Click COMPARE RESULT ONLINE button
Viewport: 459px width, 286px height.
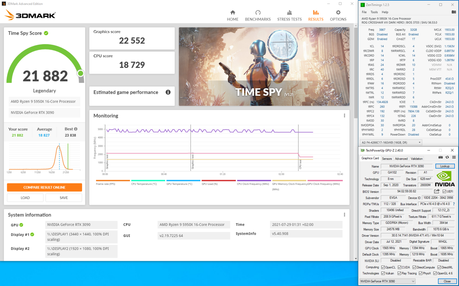click(x=44, y=187)
